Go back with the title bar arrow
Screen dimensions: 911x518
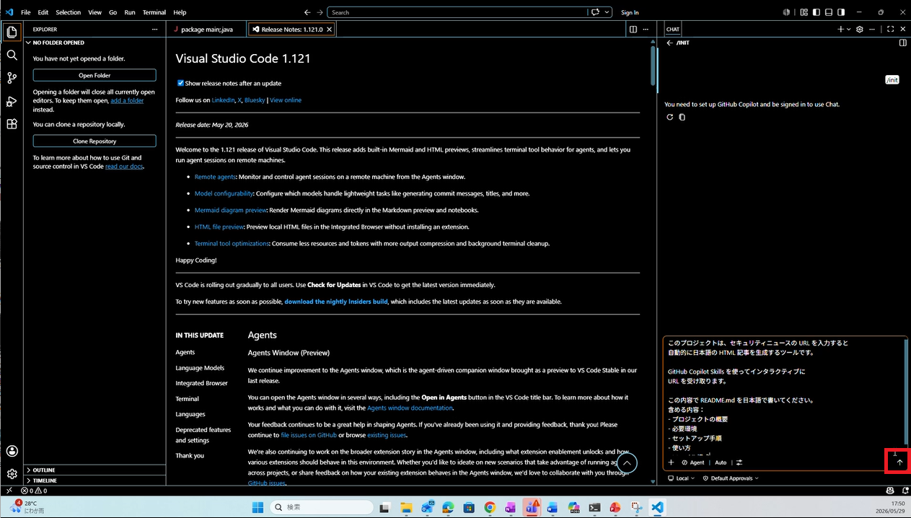pyautogui.click(x=307, y=12)
